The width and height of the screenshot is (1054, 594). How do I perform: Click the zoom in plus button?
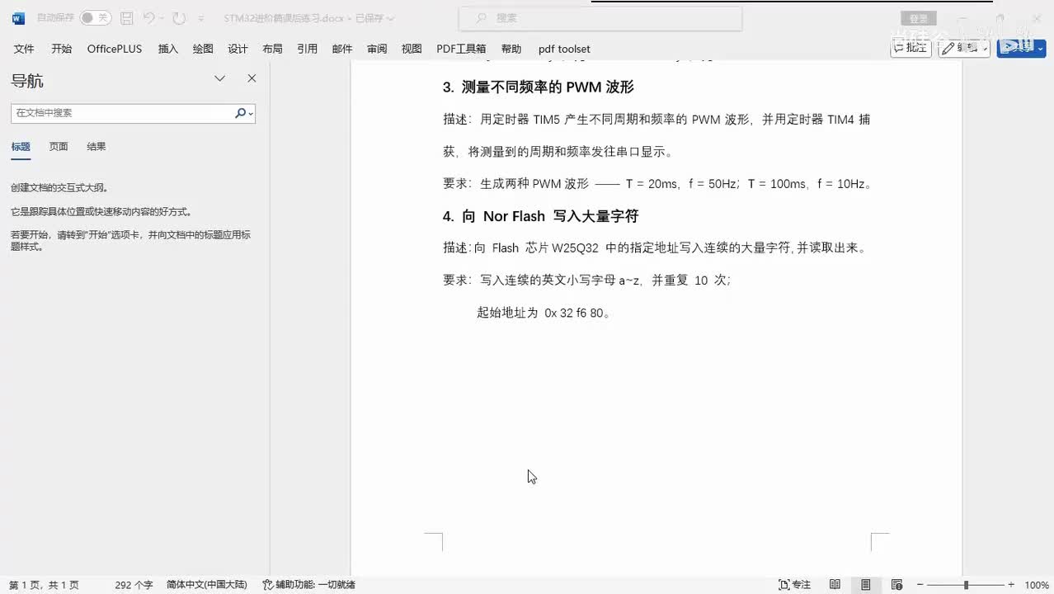pos(1011,585)
